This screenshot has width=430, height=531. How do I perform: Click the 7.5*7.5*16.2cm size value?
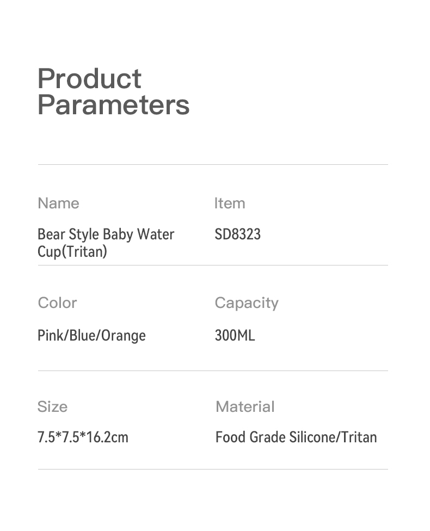pyautogui.click(x=83, y=437)
